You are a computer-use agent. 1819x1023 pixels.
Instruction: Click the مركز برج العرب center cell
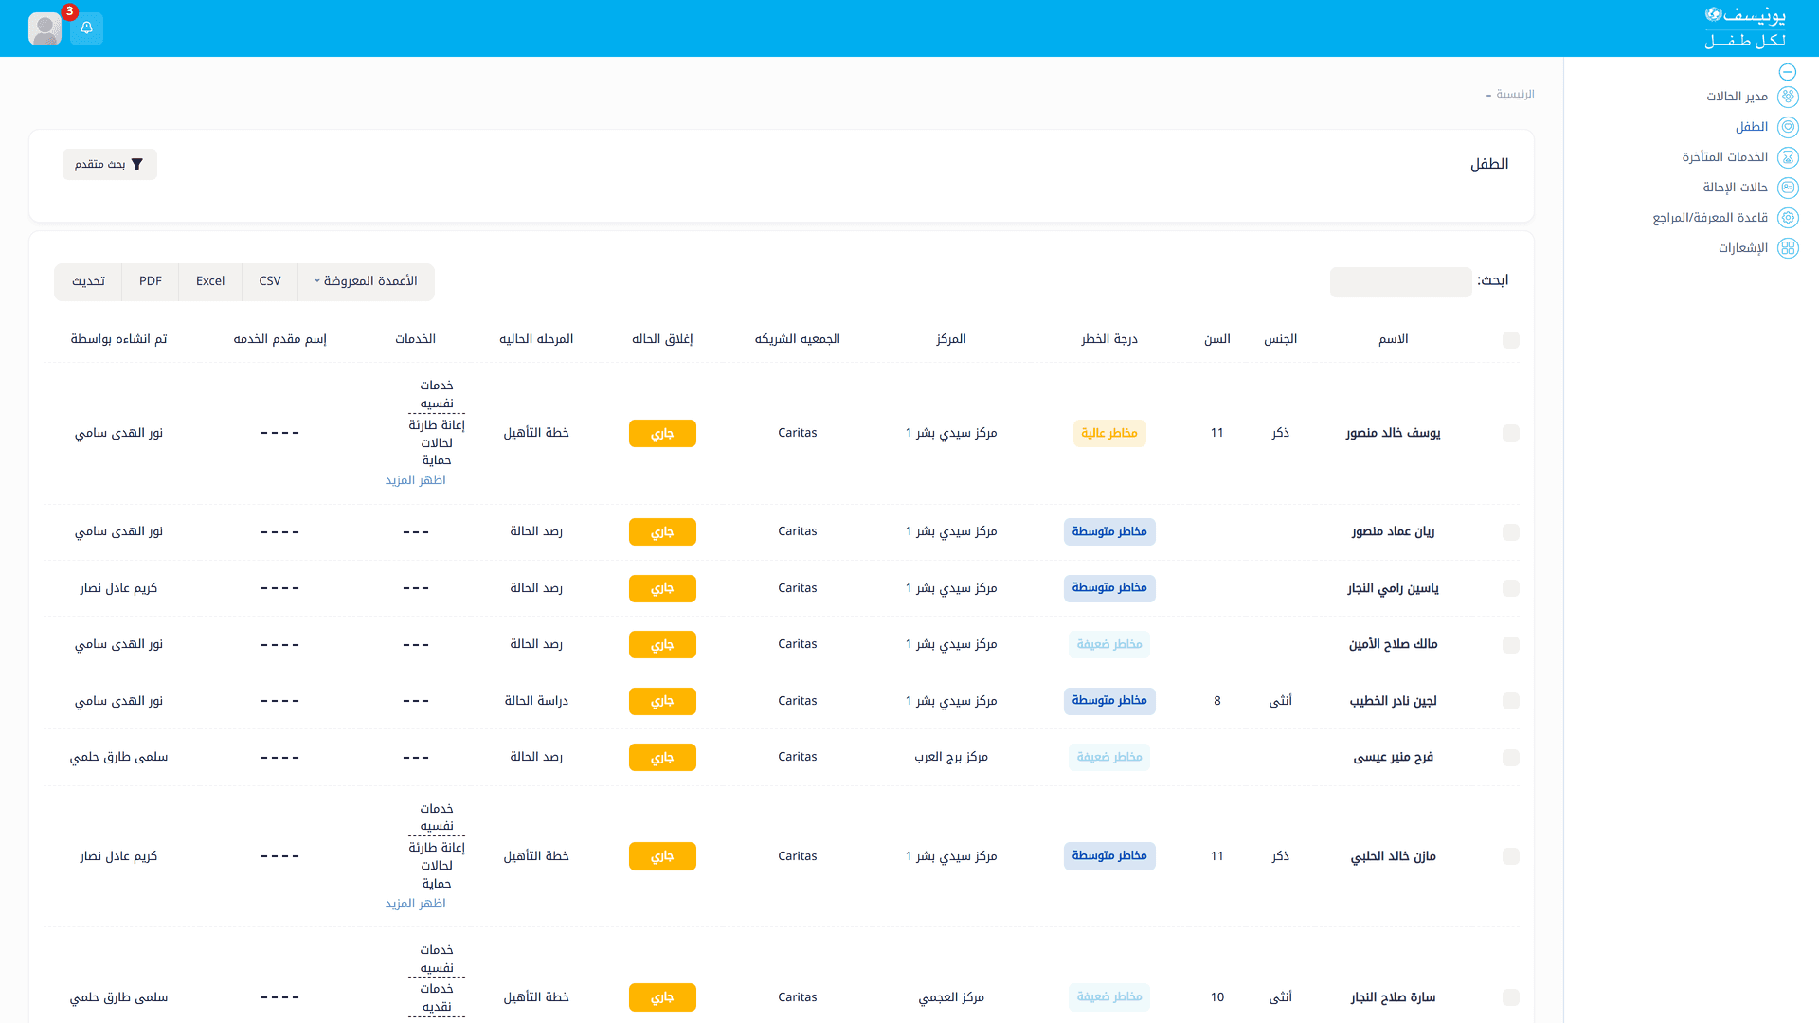tap(951, 757)
